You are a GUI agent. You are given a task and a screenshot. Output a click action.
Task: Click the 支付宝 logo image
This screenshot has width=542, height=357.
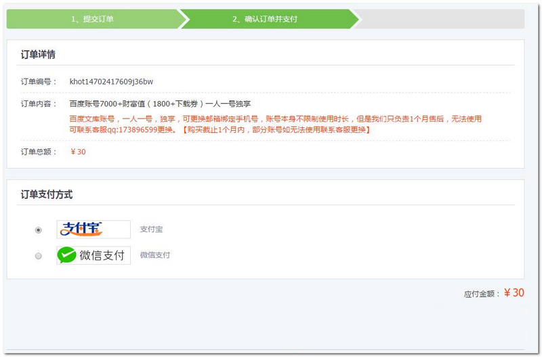pyautogui.click(x=93, y=230)
